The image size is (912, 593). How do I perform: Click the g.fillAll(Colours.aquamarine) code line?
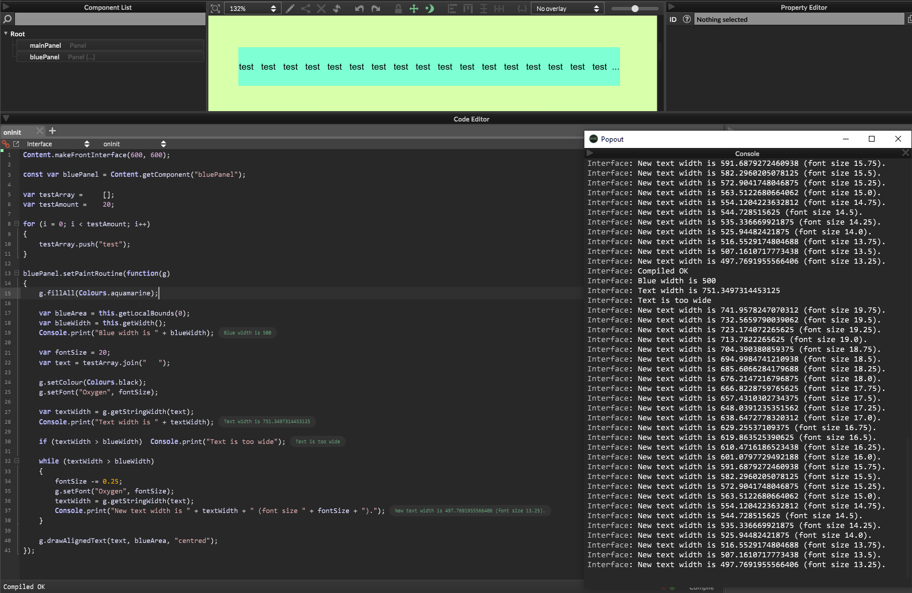click(98, 293)
